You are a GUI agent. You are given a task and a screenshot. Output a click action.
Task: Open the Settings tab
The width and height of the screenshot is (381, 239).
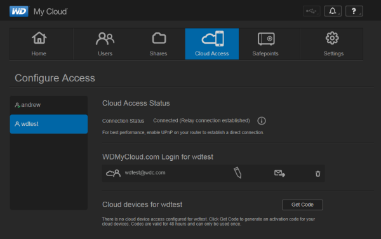coord(331,44)
